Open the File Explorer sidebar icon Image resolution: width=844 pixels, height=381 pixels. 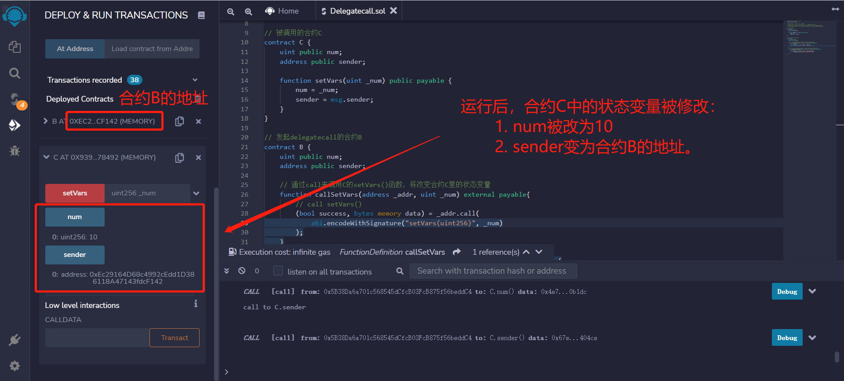(15, 47)
